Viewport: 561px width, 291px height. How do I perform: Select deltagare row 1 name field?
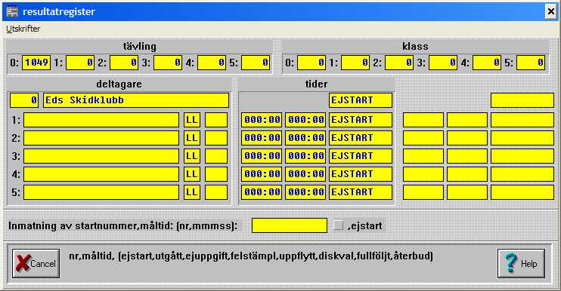tap(101, 120)
